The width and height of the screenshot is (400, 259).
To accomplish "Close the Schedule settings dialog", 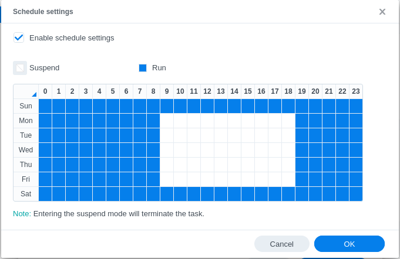I will [382, 12].
